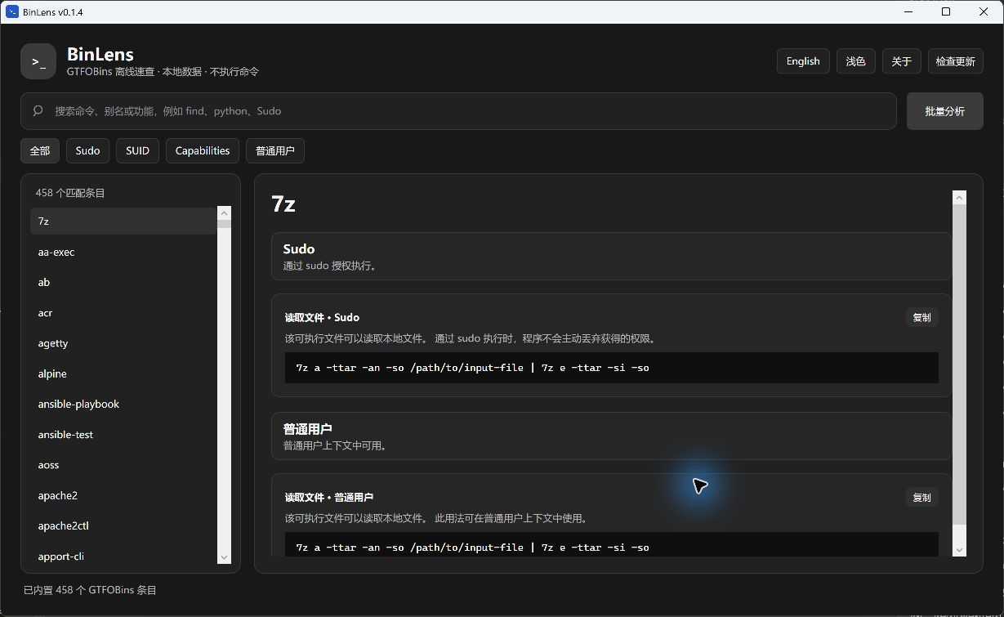Select the 全部 filter tab
Image resolution: width=1004 pixels, height=617 pixels.
(x=40, y=150)
